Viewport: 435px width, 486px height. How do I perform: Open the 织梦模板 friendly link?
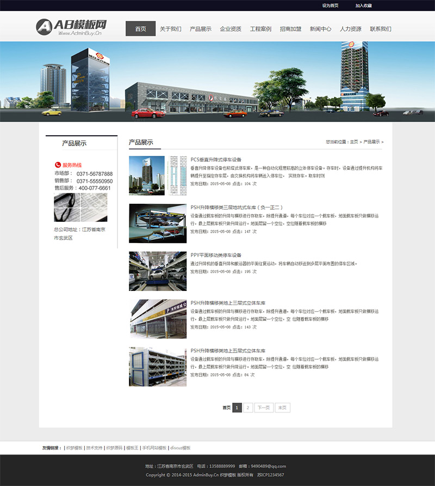pos(74,448)
